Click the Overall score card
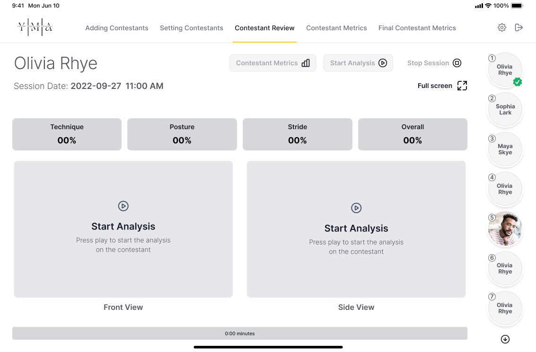This screenshot has height=352, width=536. (413, 134)
